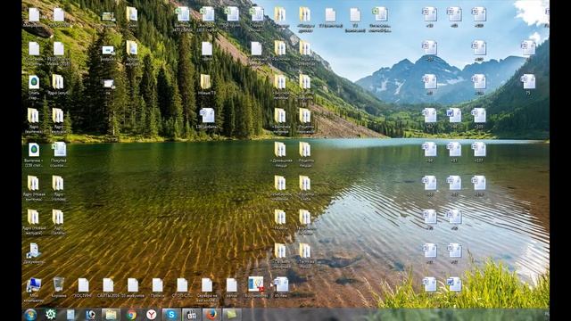Launch the green gear app on taskbar
Screen dimensions: 571x321
click(x=51, y=314)
